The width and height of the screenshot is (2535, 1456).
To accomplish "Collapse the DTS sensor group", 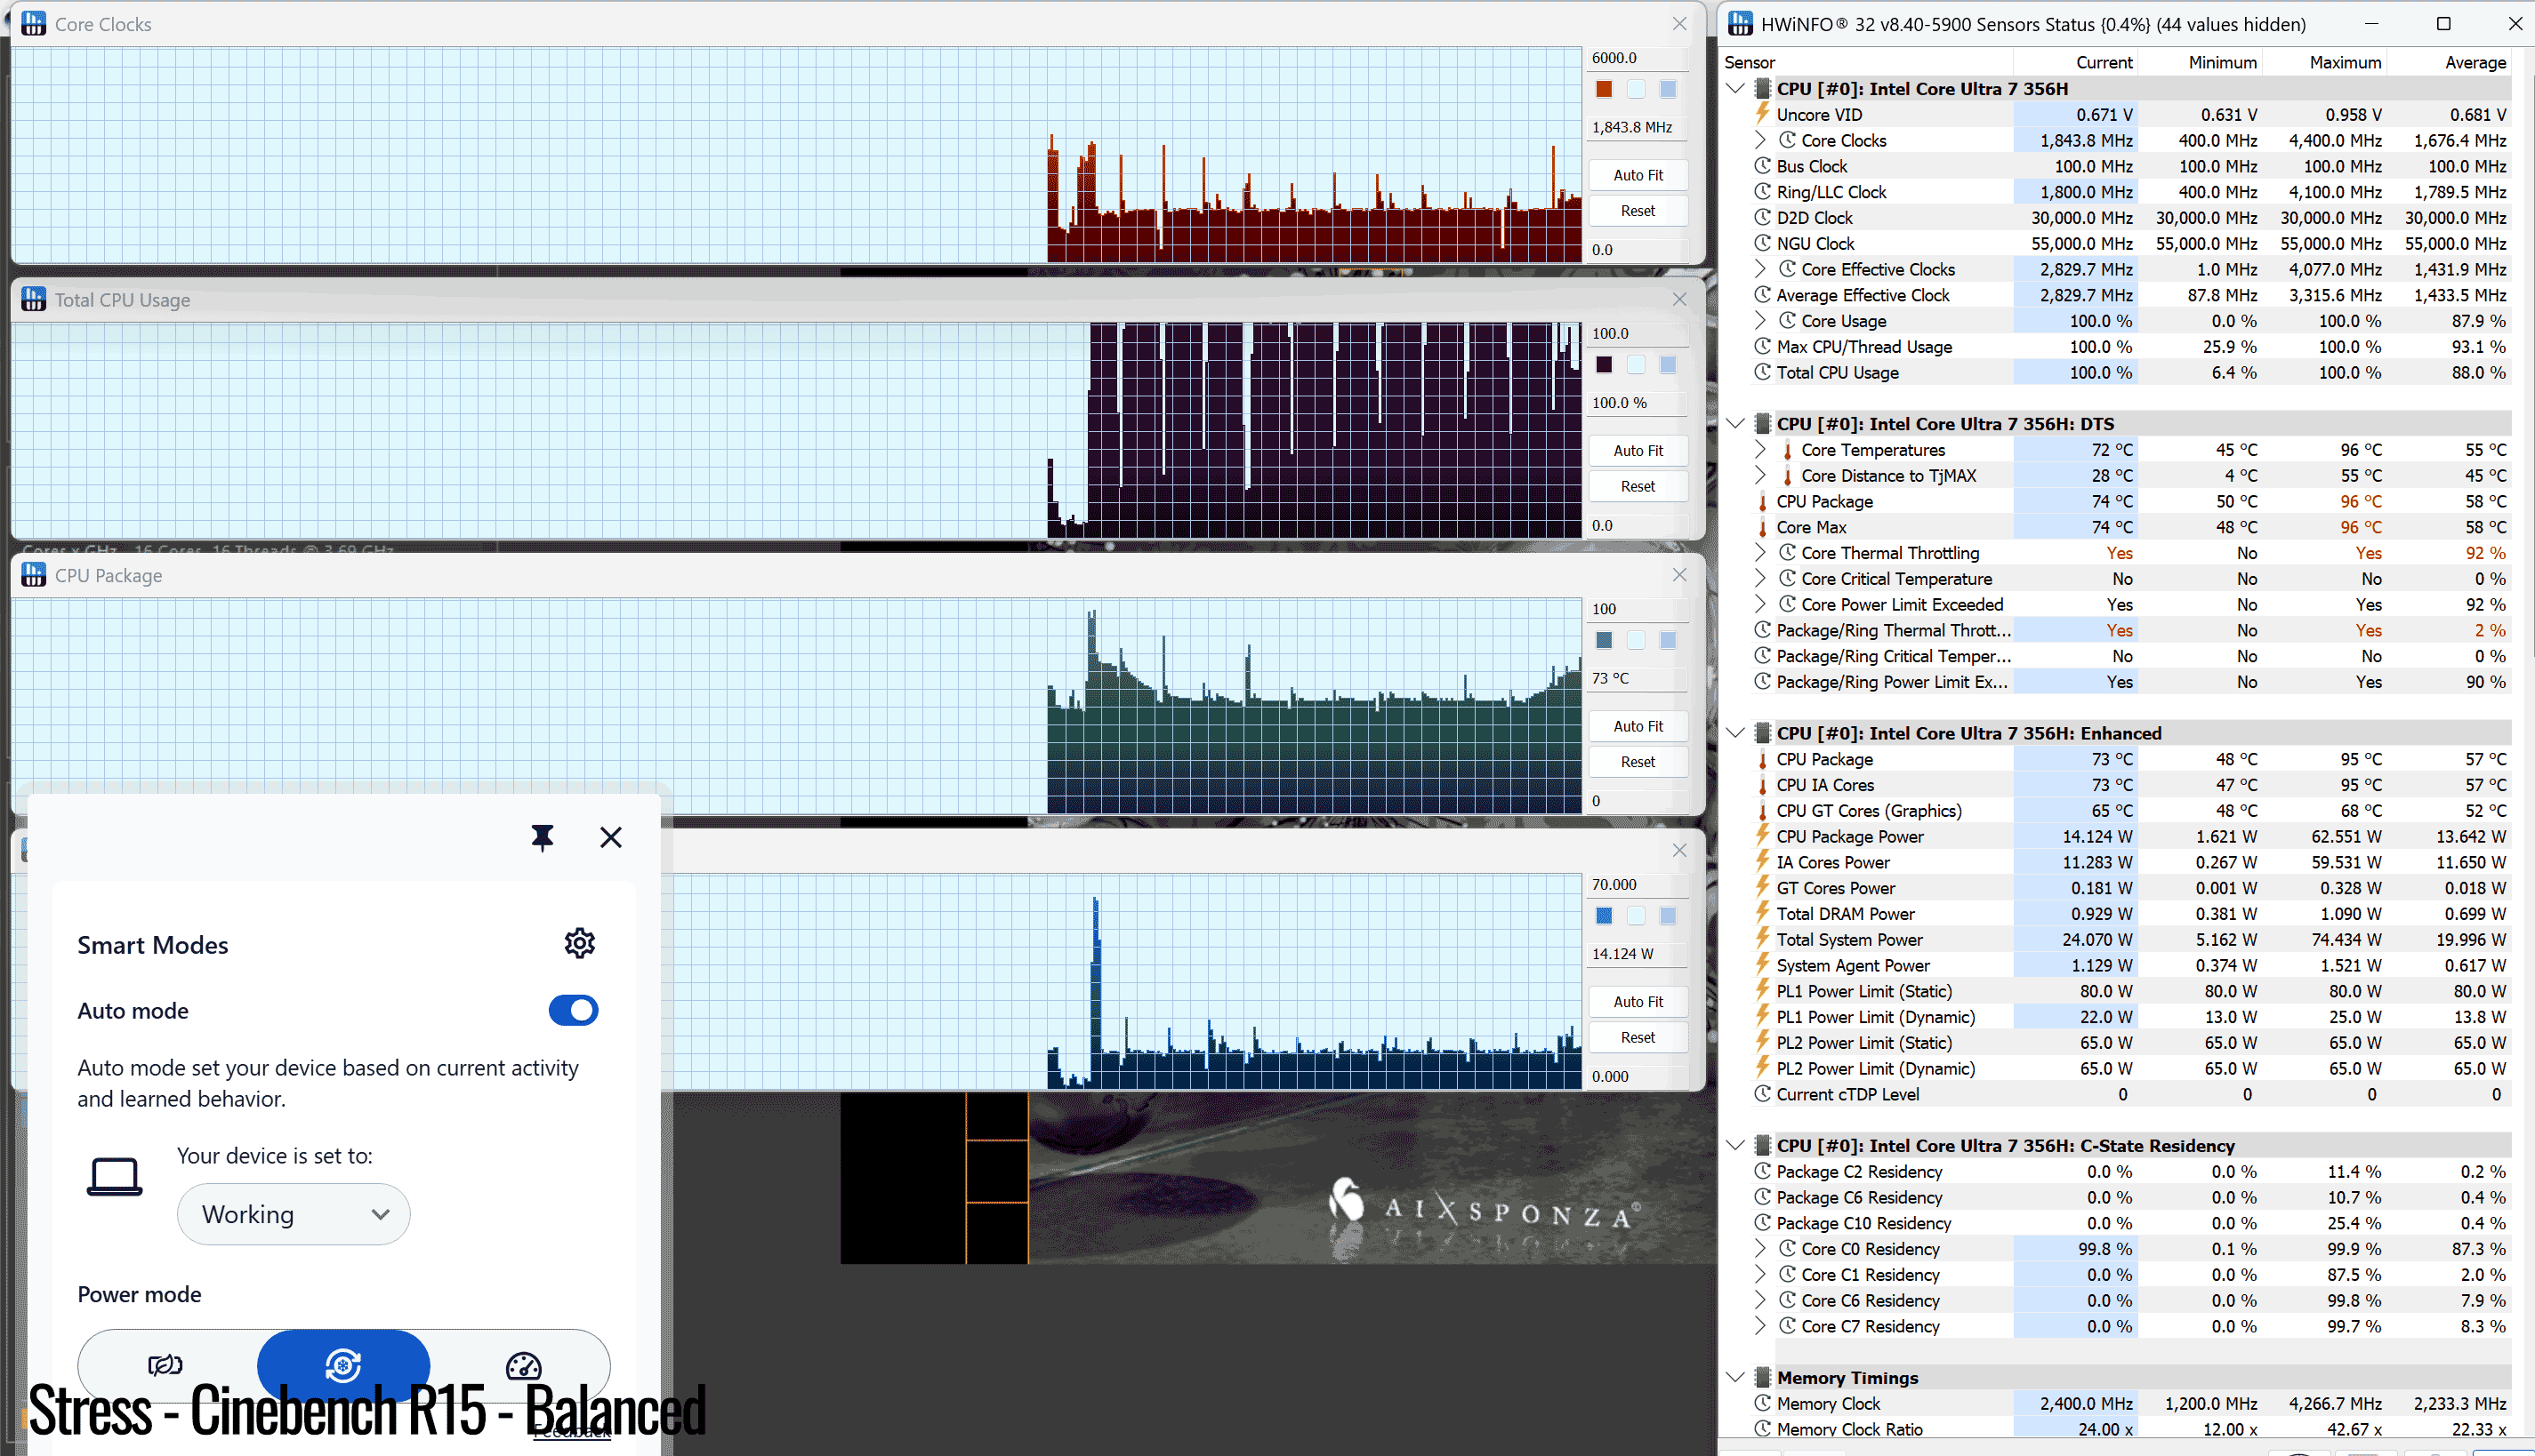I will pyautogui.click(x=1735, y=424).
